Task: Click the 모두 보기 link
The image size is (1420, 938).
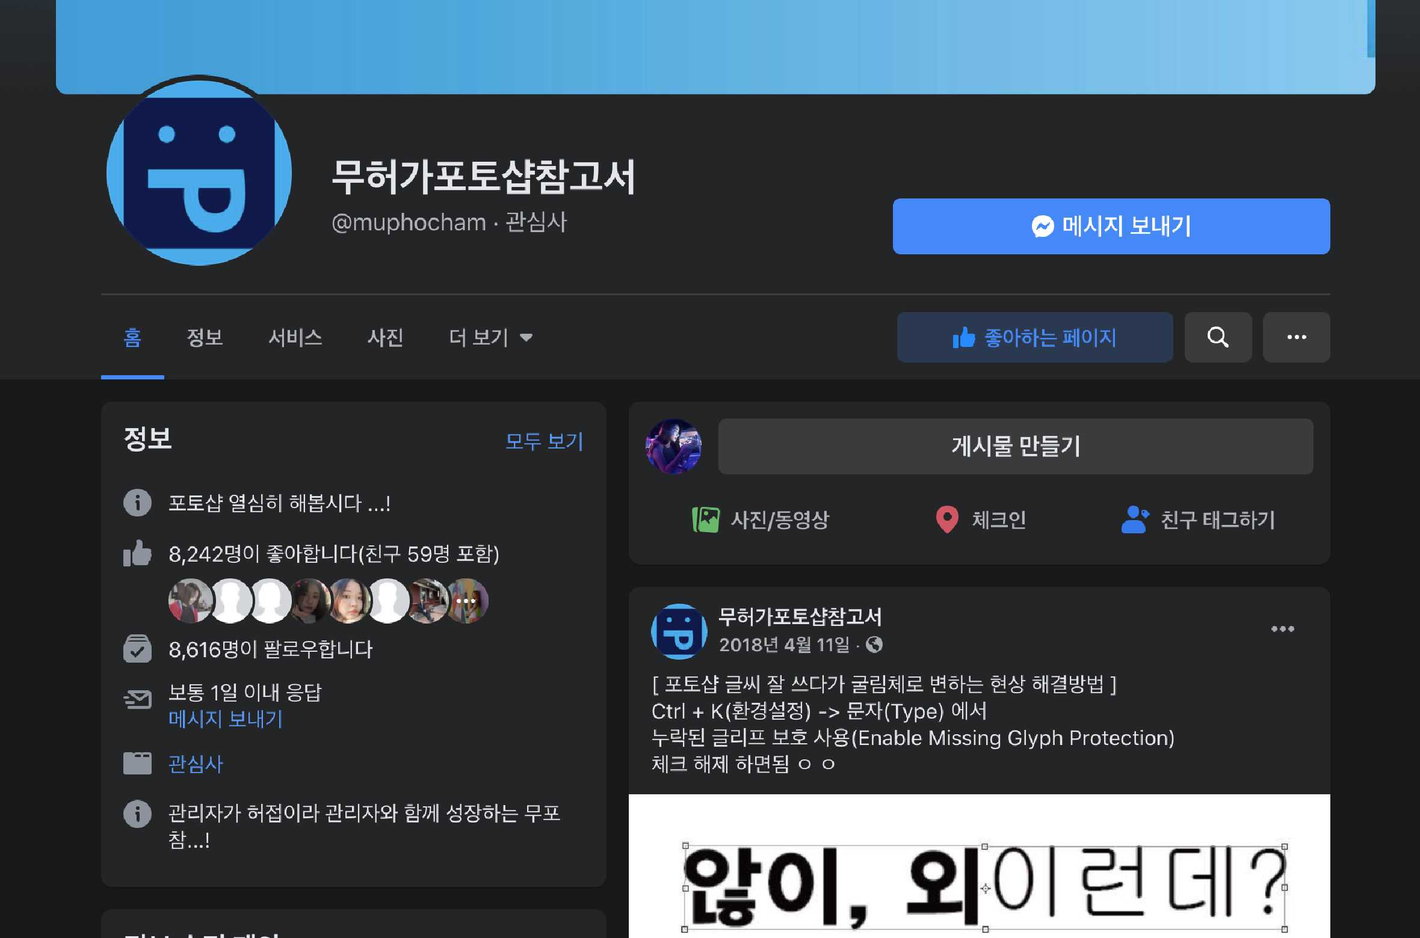Action: click(x=544, y=441)
